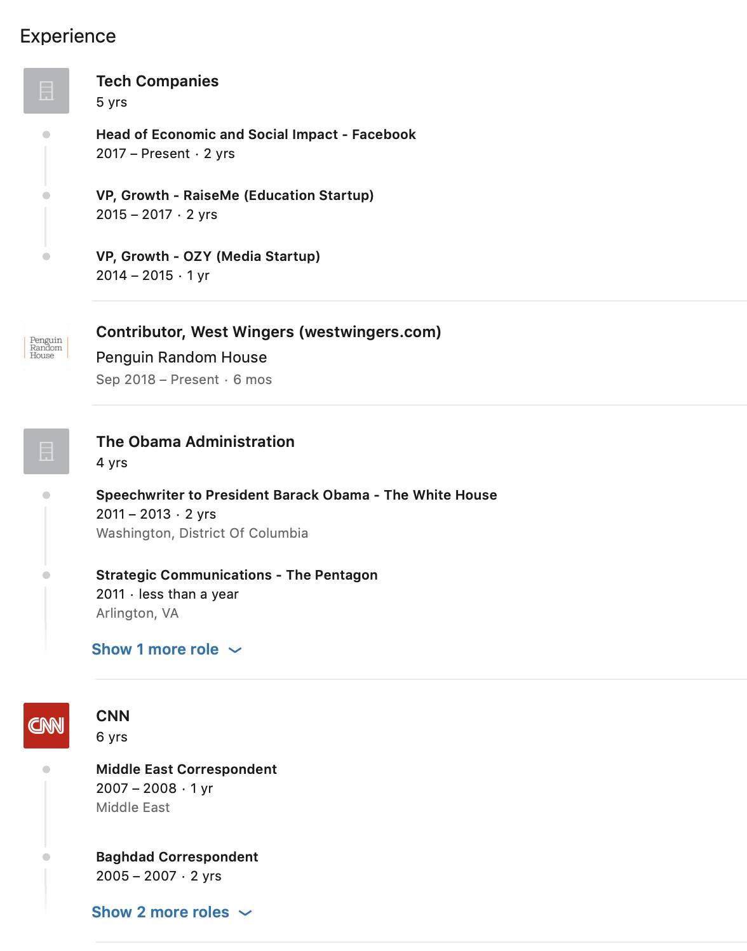This screenshot has width=747, height=951.
Task: Click the chevron beside Show 2 more roles
Action: coord(245,913)
